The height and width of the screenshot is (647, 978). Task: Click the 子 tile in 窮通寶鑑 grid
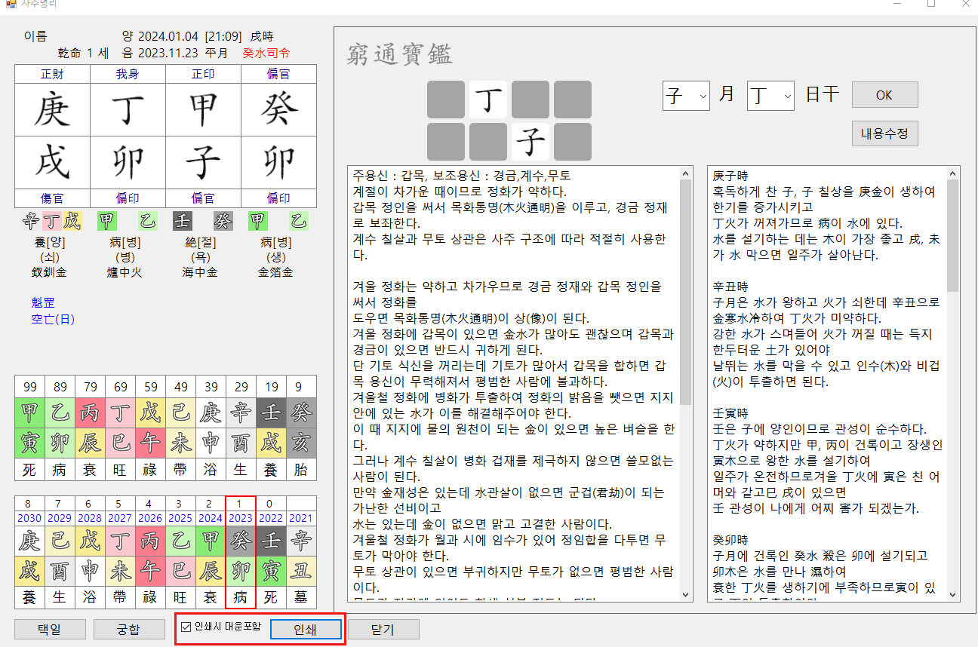tap(531, 142)
